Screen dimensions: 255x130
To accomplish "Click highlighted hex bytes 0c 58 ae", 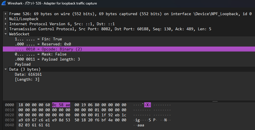I will tap(61, 105).
